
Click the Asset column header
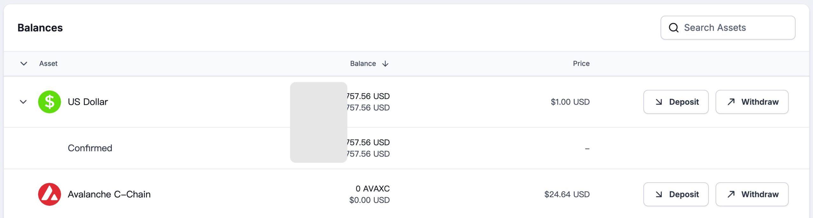point(48,64)
